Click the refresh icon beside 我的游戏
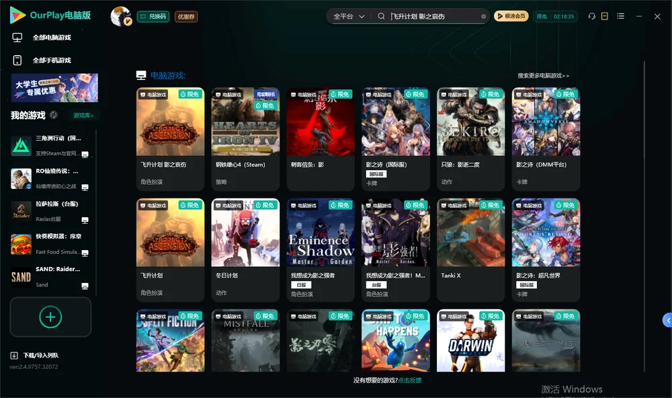Screen dimensions: 672x398 point(54,115)
